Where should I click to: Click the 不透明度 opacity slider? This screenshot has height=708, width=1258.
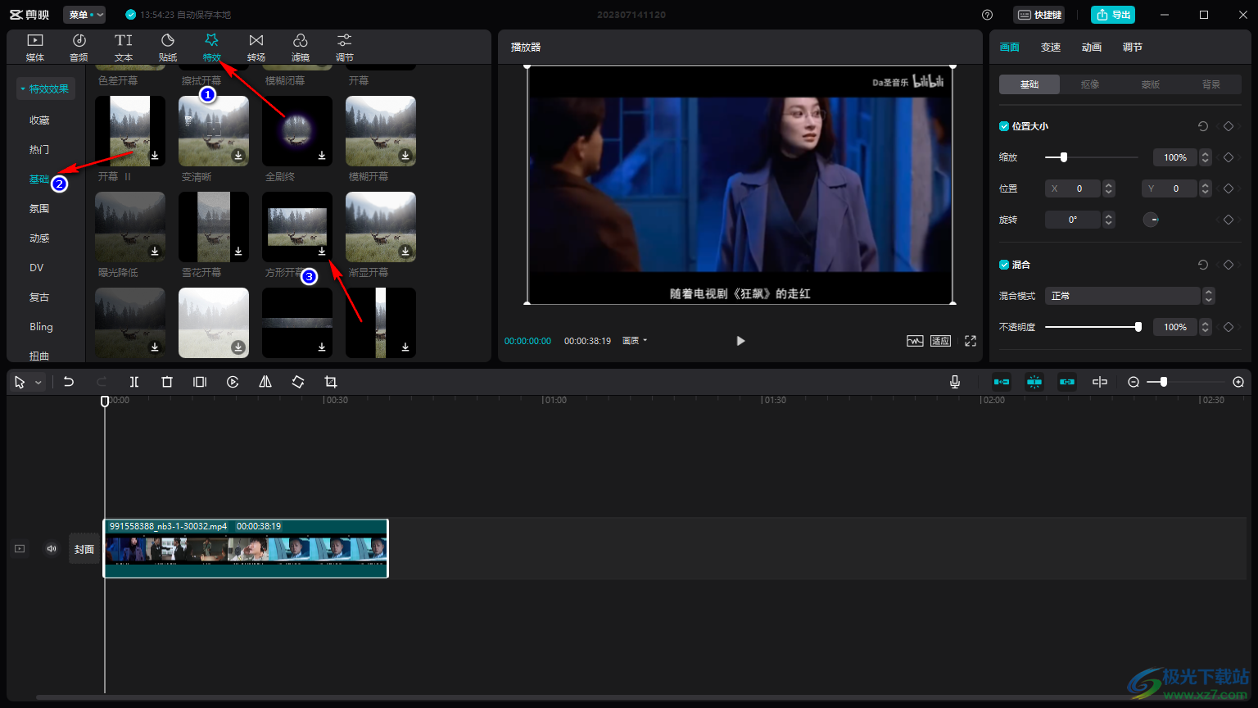coord(1093,327)
